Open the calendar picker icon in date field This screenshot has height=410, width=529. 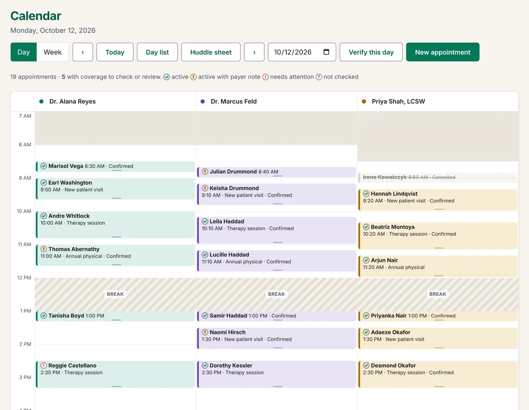pos(326,52)
